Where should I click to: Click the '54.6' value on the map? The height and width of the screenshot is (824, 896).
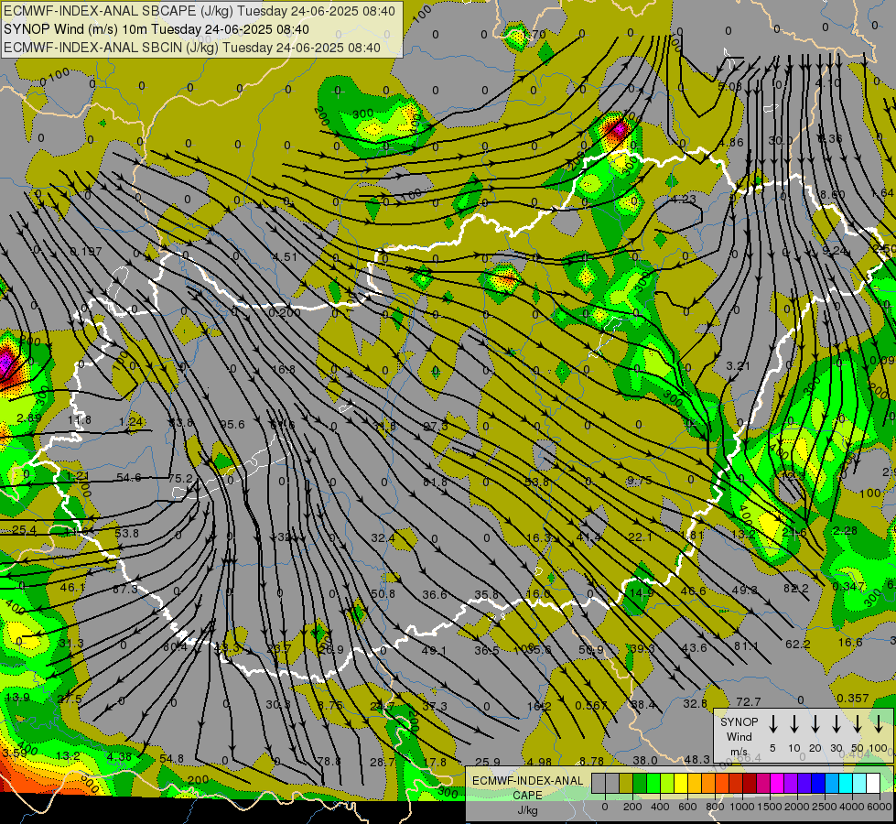point(128,478)
